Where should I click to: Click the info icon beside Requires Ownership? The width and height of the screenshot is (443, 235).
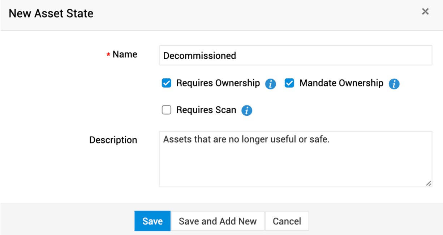(270, 84)
